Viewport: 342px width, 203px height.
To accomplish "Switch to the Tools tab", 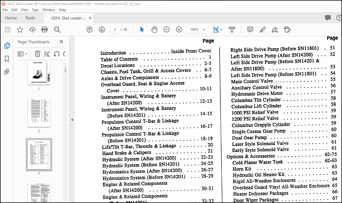I will (30, 18).
